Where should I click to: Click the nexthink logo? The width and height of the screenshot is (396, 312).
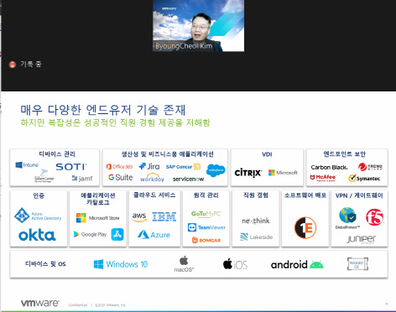pyautogui.click(x=256, y=221)
